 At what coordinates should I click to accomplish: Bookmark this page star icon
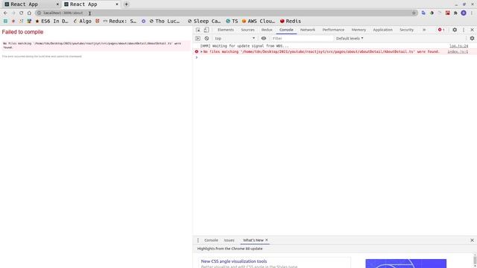pos(414,13)
